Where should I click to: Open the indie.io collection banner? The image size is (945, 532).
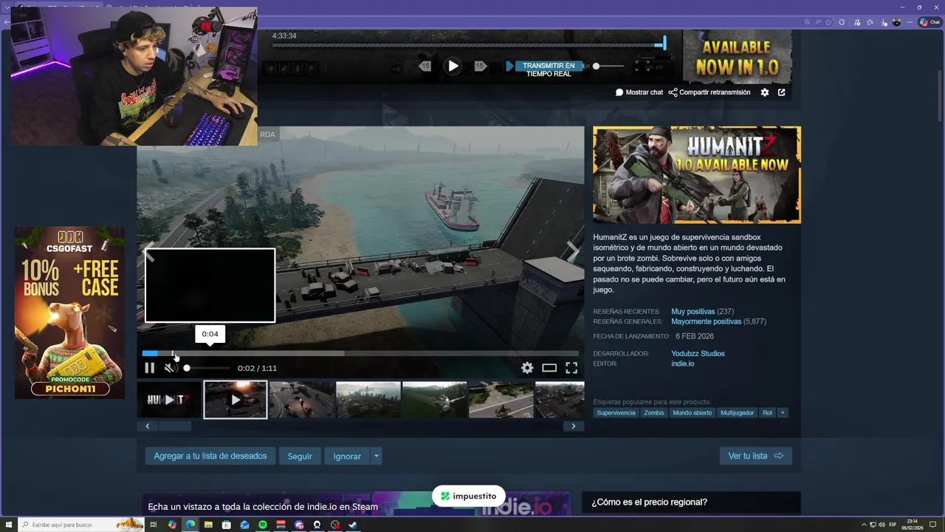point(355,505)
